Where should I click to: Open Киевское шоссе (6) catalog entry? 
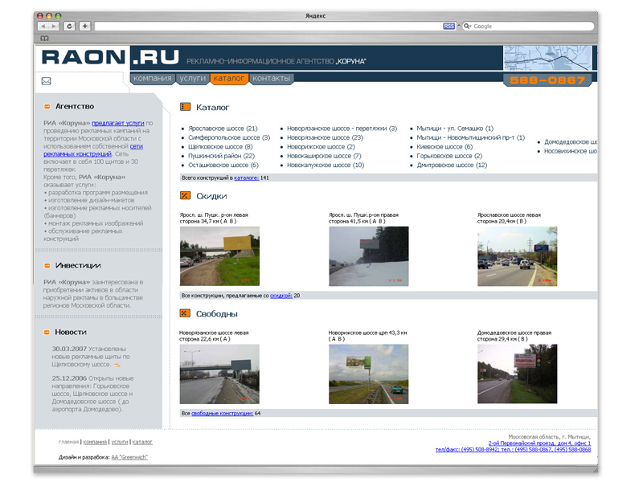[444, 147]
